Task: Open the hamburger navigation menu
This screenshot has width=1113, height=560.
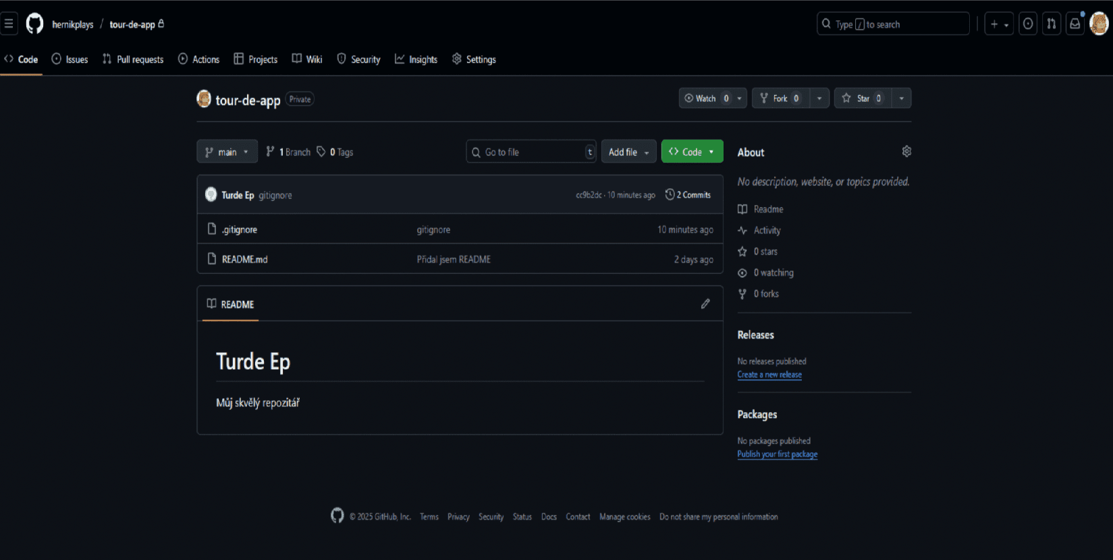Action: (x=9, y=24)
